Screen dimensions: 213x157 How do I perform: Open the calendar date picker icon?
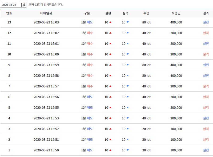[23, 5]
